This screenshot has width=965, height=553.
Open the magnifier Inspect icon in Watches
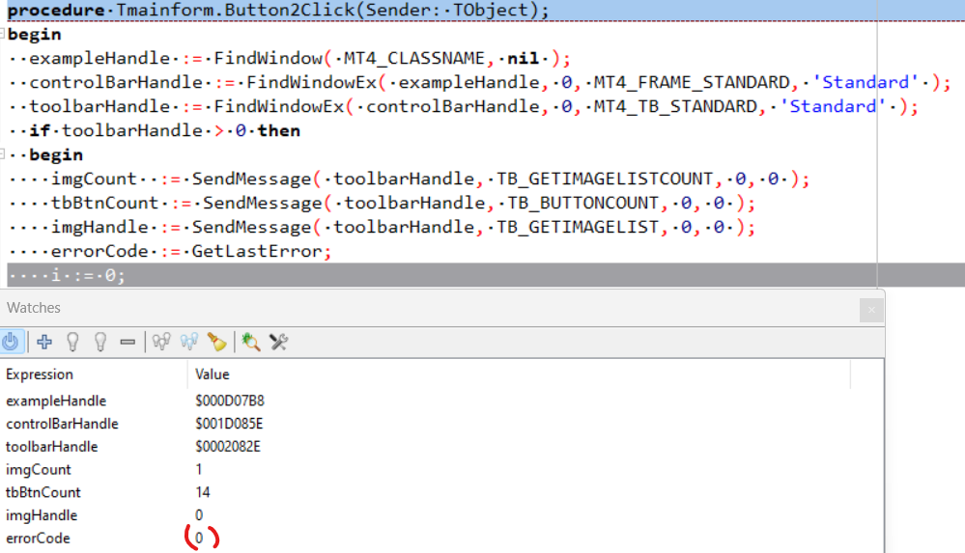point(251,342)
